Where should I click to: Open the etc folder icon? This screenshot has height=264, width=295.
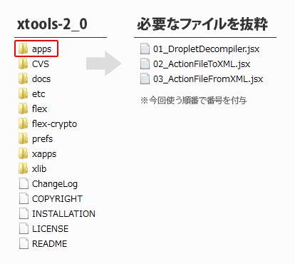click(24, 93)
